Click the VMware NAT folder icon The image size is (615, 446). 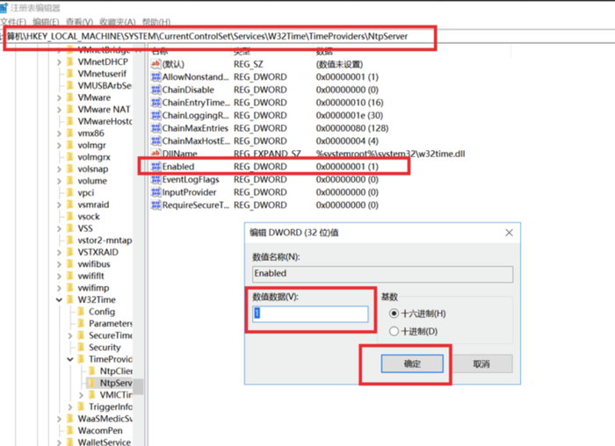click(x=70, y=110)
